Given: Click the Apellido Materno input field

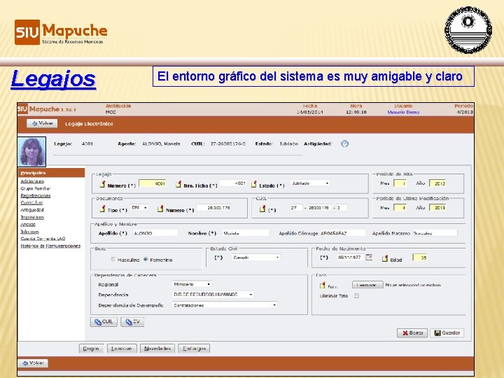Looking at the screenshot, I should pyautogui.click(x=435, y=233).
